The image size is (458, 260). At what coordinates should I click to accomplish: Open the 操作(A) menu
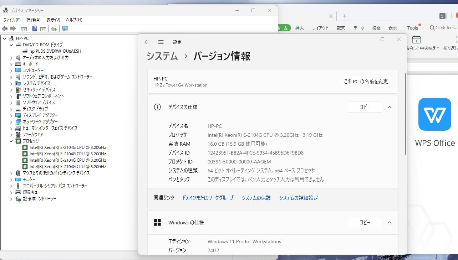point(34,20)
